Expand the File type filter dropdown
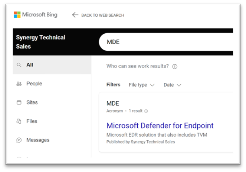The width and height of the screenshot is (246, 172). 142,85
